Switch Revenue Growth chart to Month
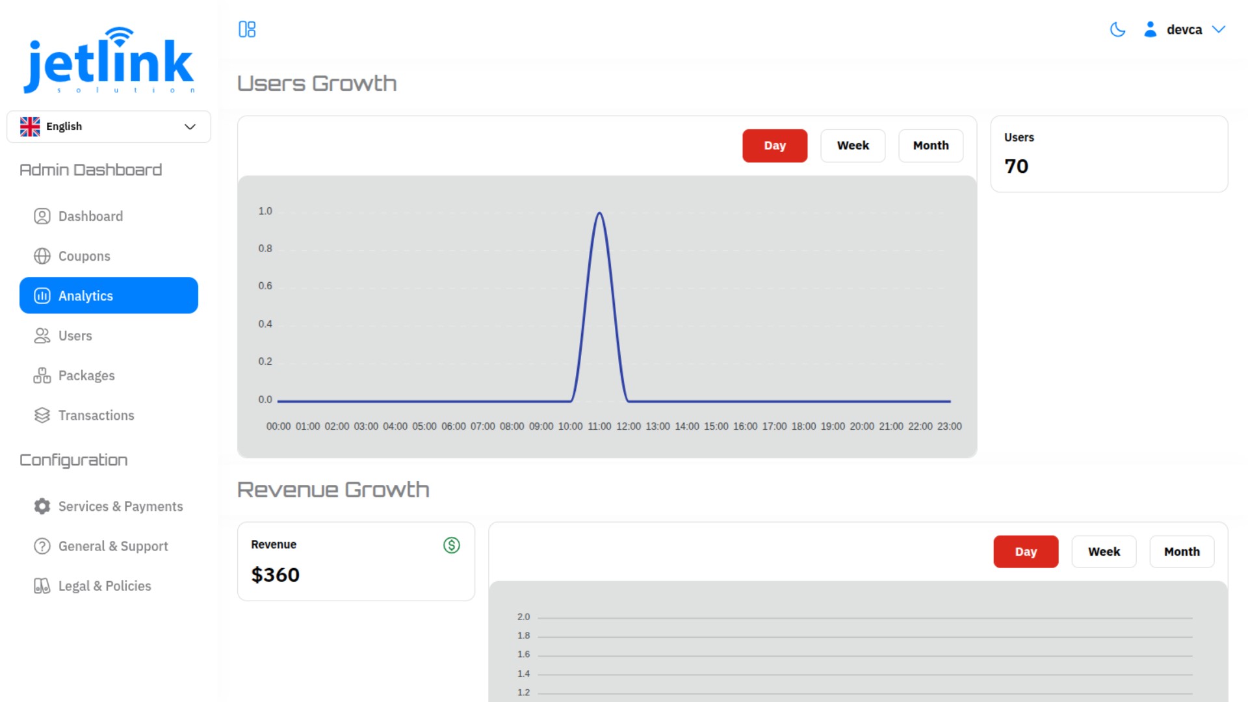1248x702 pixels. click(x=1181, y=552)
